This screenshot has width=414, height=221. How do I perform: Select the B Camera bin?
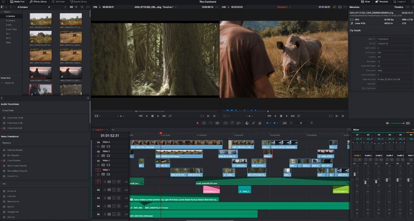[10, 20]
